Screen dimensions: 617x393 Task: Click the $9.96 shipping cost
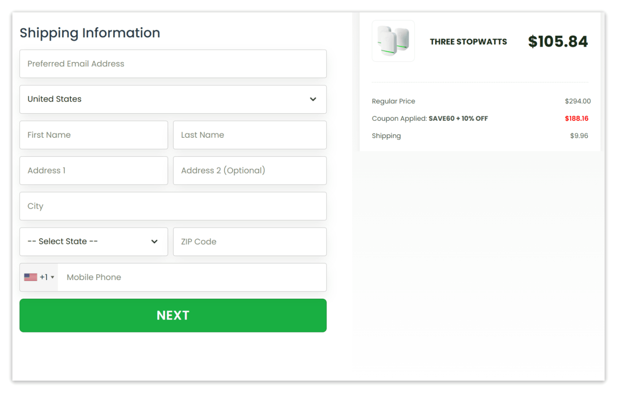pos(579,136)
